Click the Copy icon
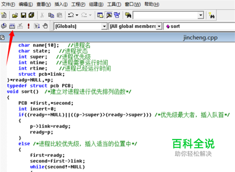 coord(51,15)
